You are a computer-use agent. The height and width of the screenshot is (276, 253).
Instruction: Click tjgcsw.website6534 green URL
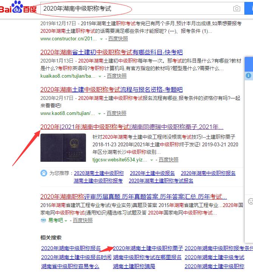pos(120,159)
